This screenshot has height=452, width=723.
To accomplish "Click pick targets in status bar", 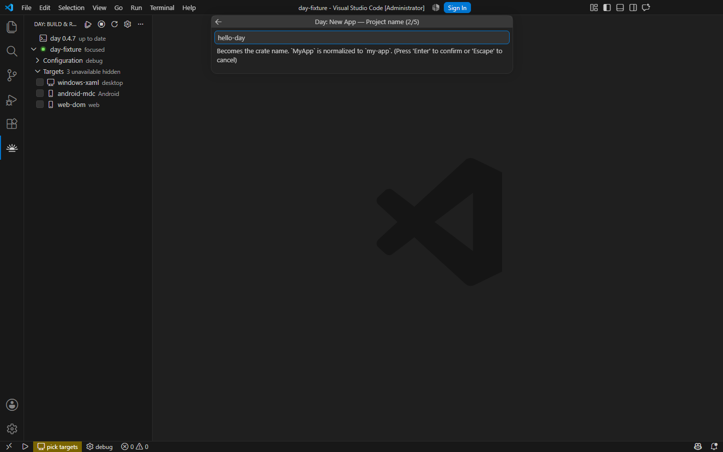I will point(58,446).
